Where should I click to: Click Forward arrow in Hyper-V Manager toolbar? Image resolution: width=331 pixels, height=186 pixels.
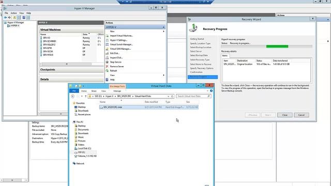click(x=9, y=18)
